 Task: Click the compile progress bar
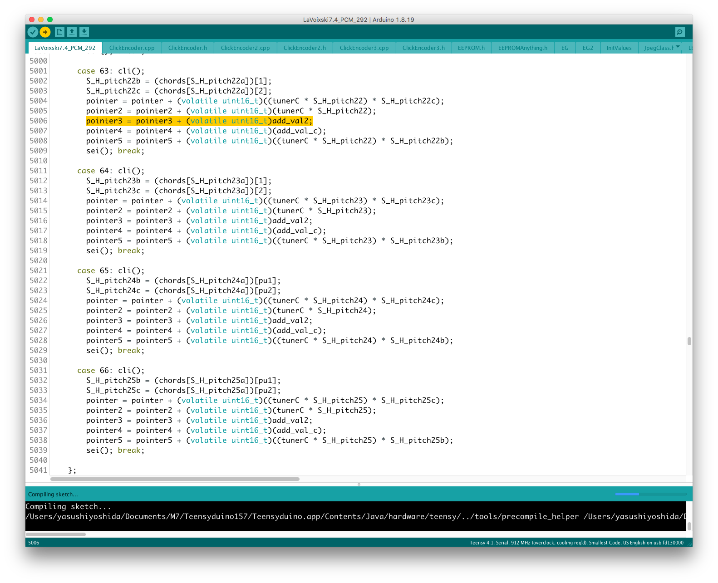pyautogui.click(x=651, y=494)
